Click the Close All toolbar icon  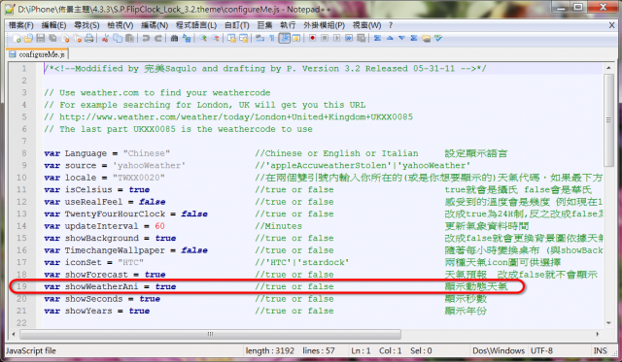[x=78, y=39]
